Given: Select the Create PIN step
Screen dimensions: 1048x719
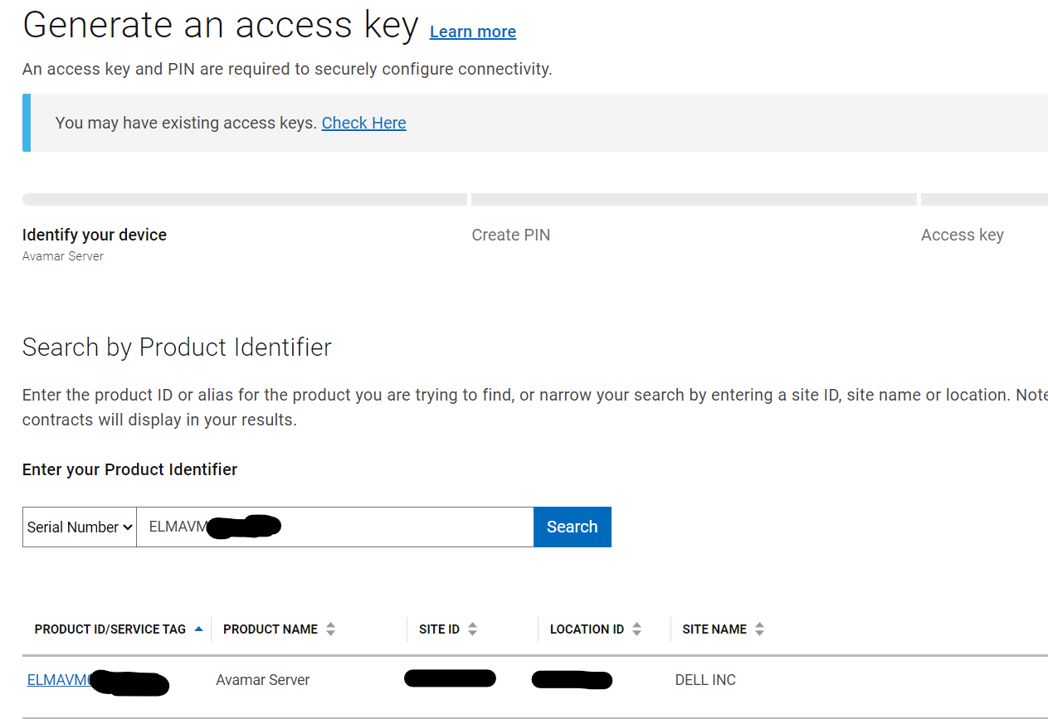Looking at the screenshot, I should click(x=510, y=235).
